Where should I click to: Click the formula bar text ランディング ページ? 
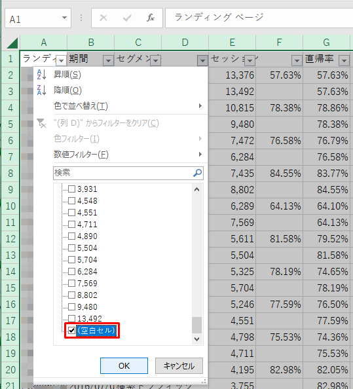coord(219,18)
